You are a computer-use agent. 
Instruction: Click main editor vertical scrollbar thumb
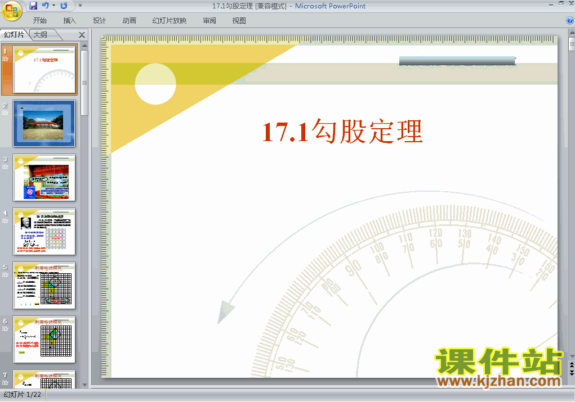point(572,44)
